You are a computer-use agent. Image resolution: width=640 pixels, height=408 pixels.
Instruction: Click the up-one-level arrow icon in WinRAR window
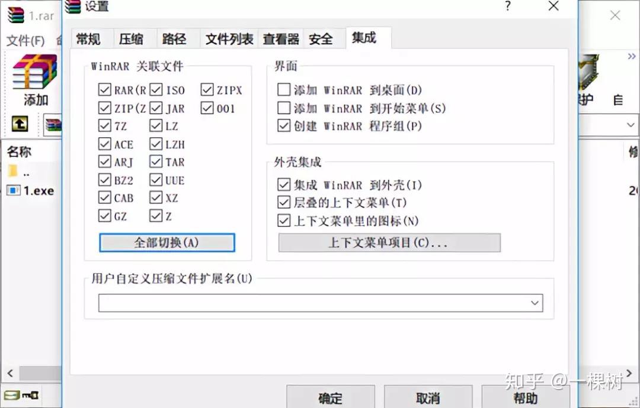[x=20, y=124]
